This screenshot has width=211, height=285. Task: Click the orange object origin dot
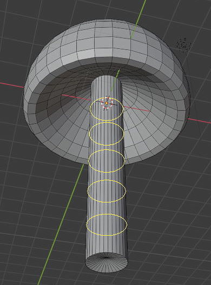click(107, 103)
